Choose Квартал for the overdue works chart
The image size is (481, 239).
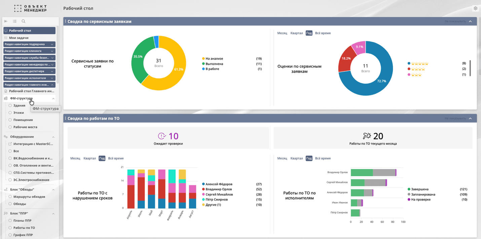pos(89,158)
